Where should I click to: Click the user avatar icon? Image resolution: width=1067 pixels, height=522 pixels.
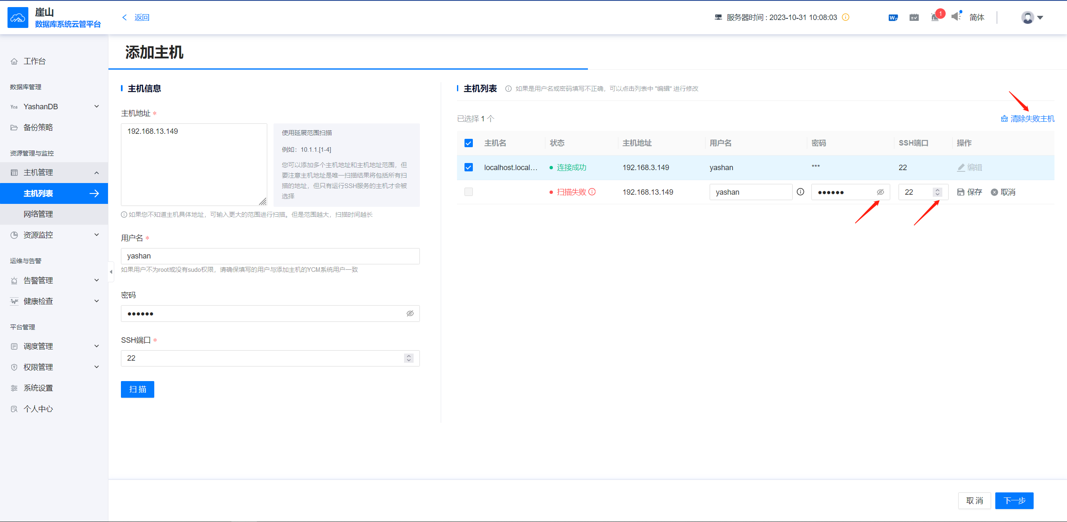point(1027,18)
